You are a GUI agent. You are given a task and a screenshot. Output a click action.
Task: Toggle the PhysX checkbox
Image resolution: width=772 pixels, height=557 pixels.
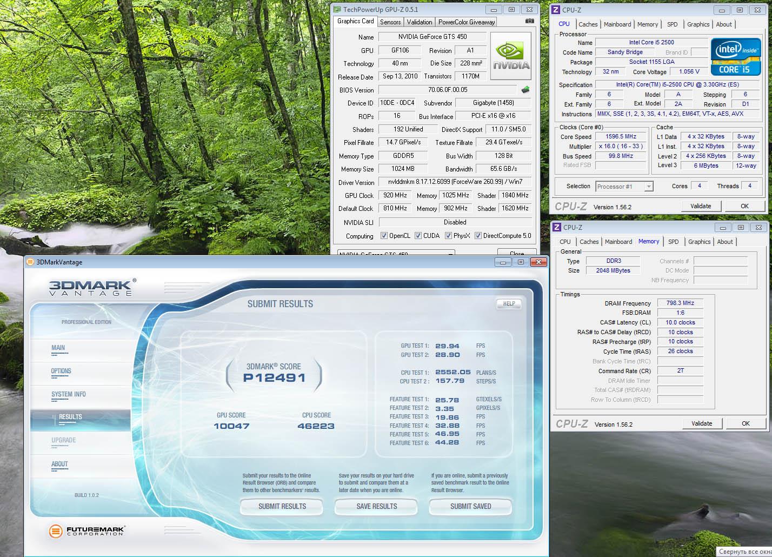coord(448,236)
